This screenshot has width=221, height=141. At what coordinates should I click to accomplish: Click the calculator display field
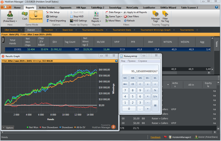pos(140,69)
